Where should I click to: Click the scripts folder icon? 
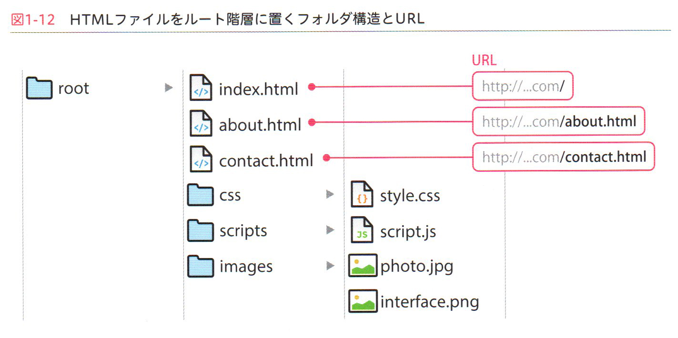click(x=200, y=230)
